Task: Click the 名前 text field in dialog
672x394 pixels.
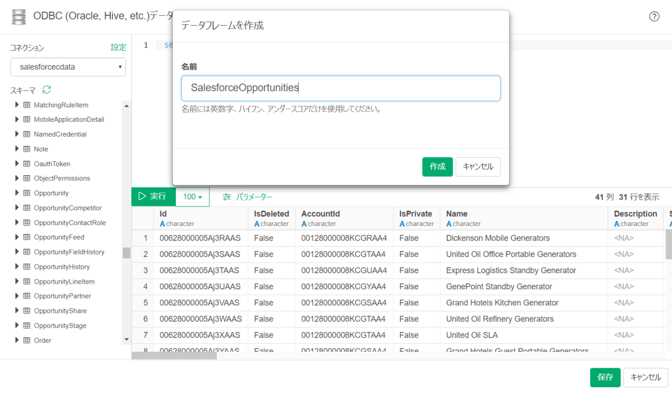Action: 340,88
